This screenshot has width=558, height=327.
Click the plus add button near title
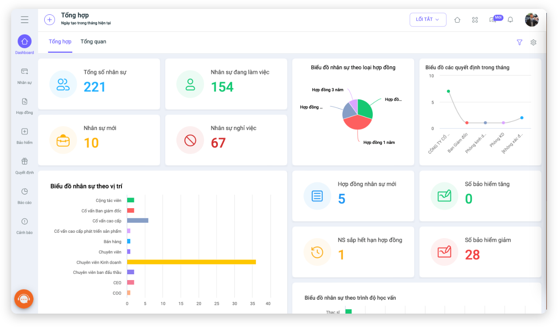50,20
